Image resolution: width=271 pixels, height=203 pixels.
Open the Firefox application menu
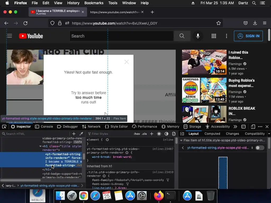tap(265, 23)
